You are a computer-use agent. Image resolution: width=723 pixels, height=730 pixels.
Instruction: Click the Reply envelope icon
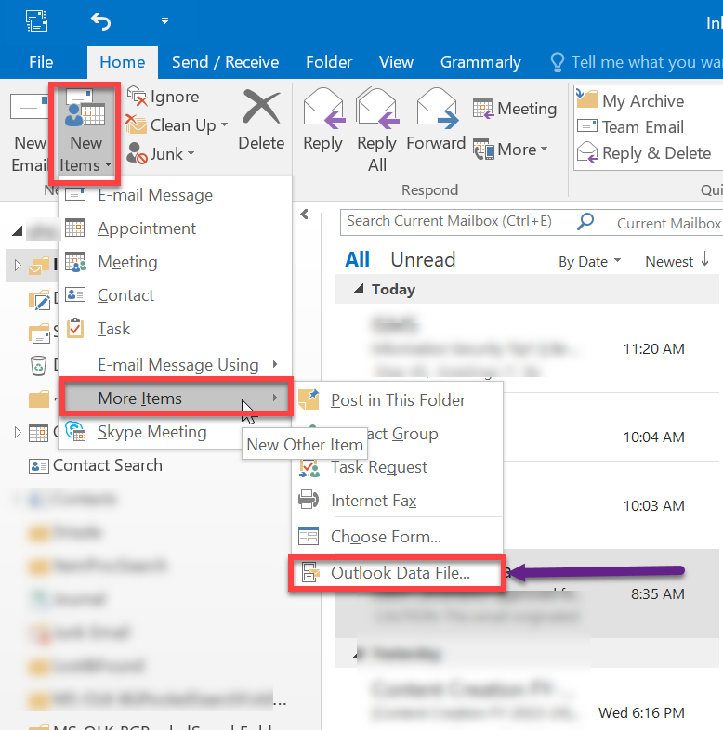(x=323, y=108)
